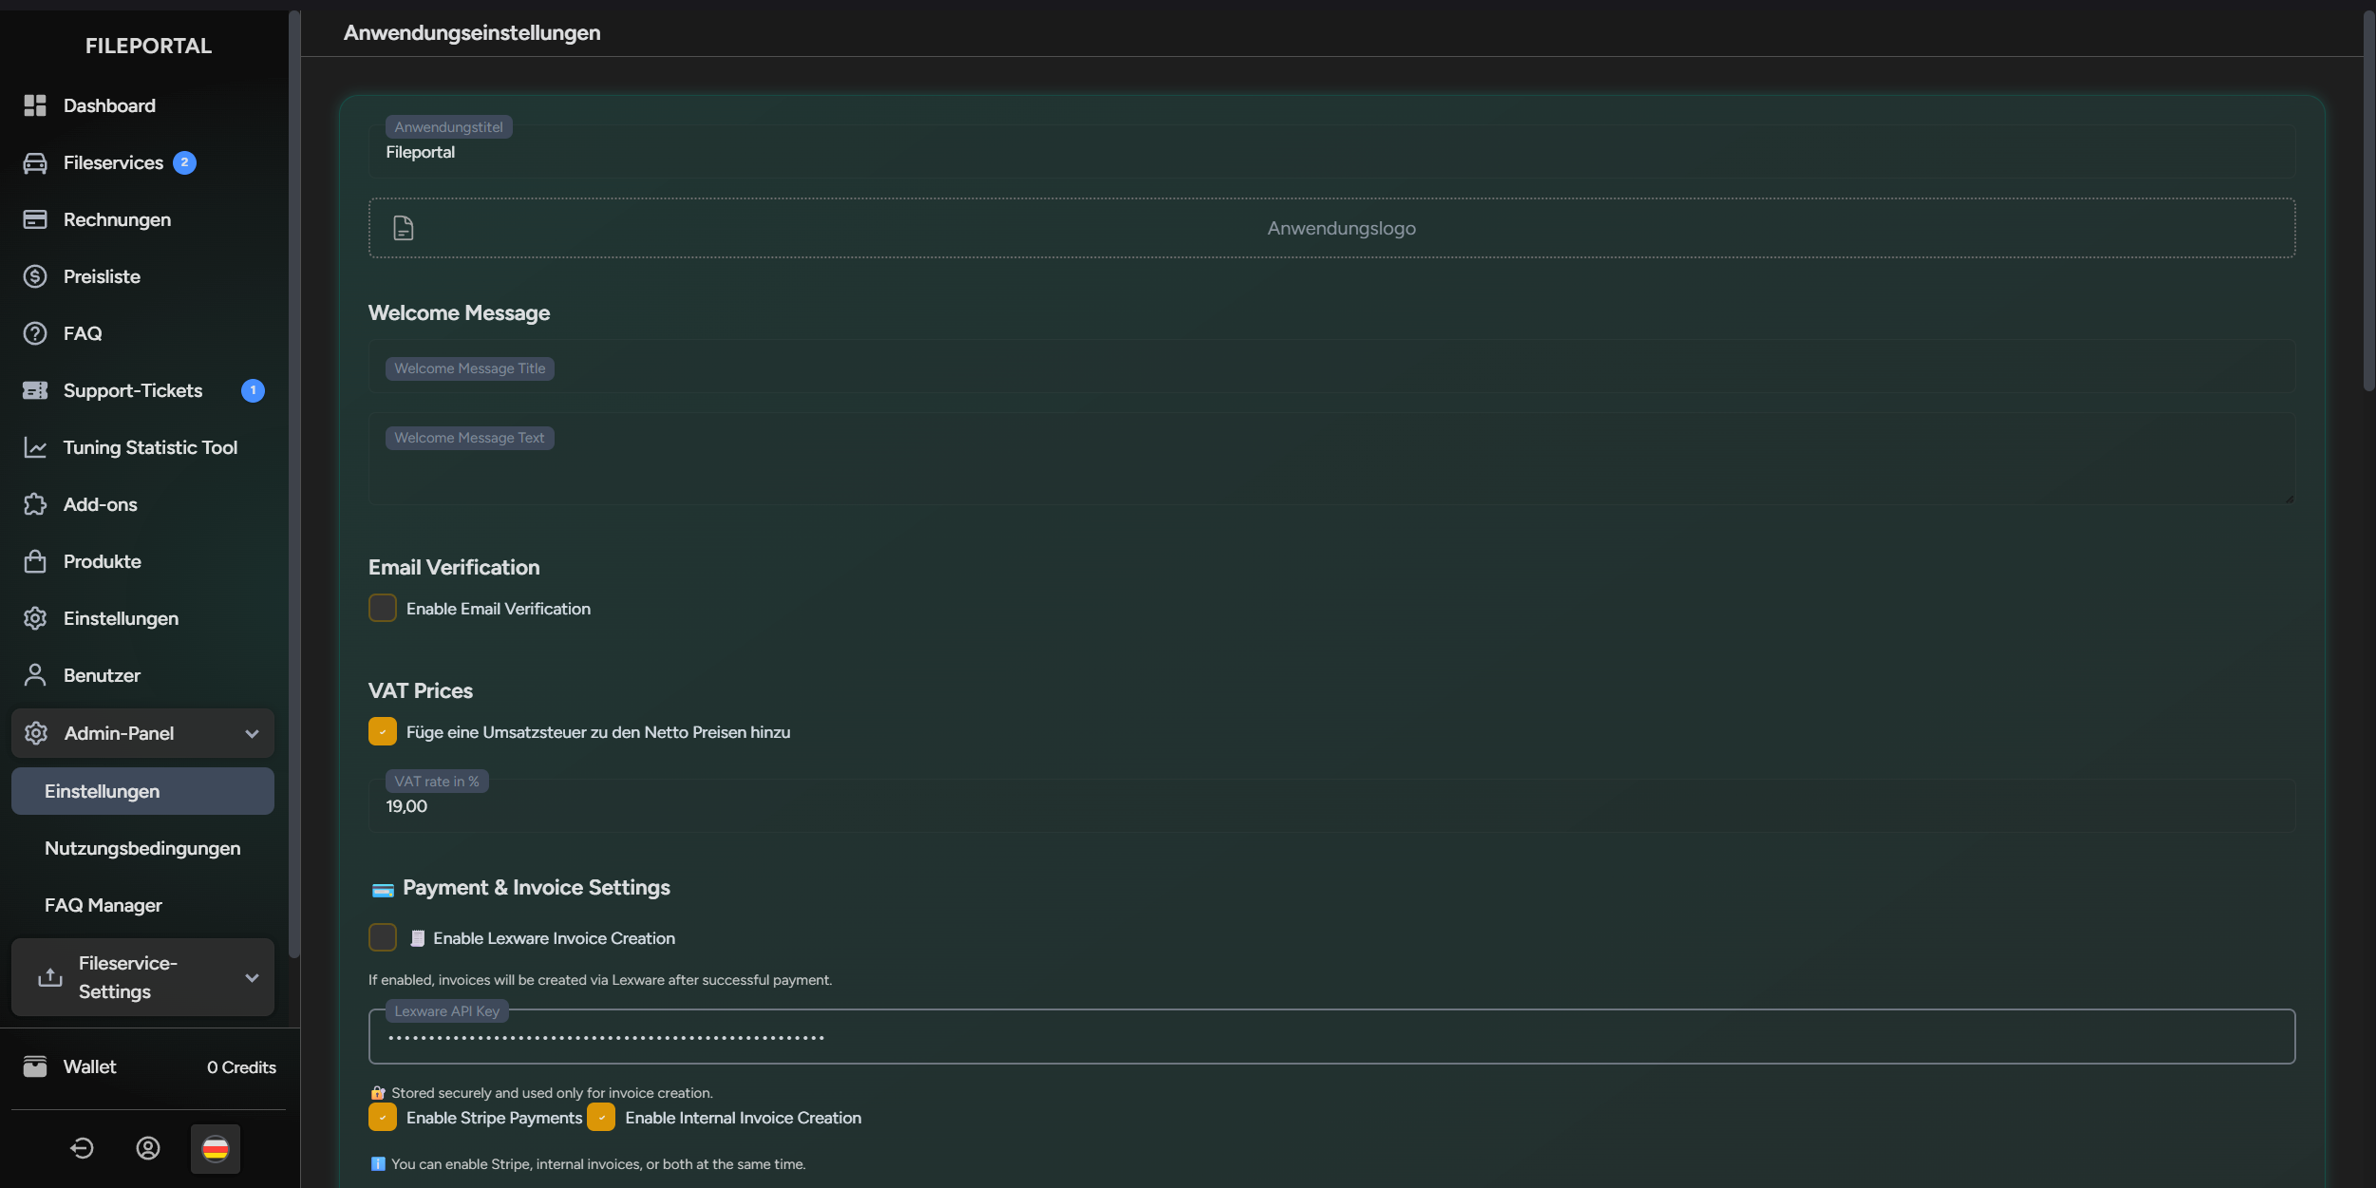
Task: Enable Email Verification checkbox
Action: [382, 608]
